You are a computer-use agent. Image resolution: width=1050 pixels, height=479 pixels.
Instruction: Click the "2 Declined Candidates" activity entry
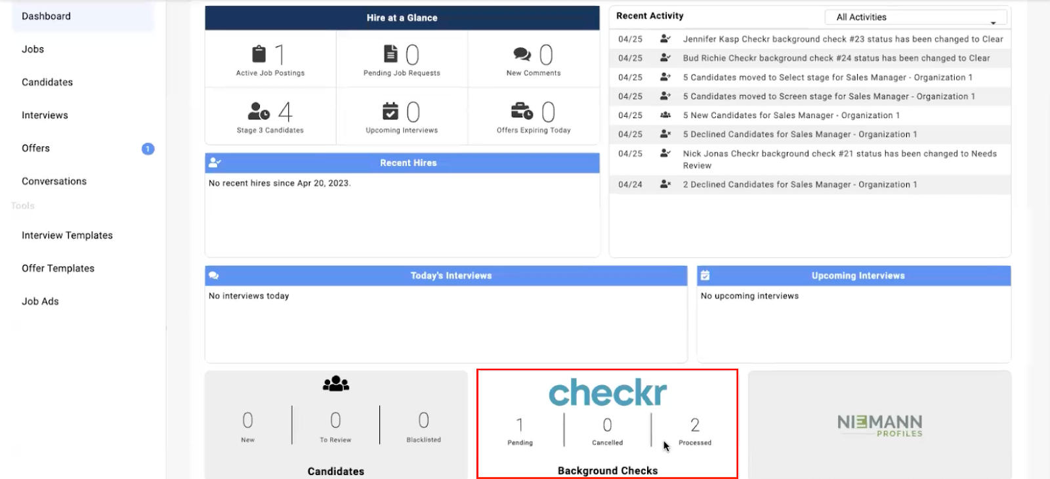click(810, 184)
